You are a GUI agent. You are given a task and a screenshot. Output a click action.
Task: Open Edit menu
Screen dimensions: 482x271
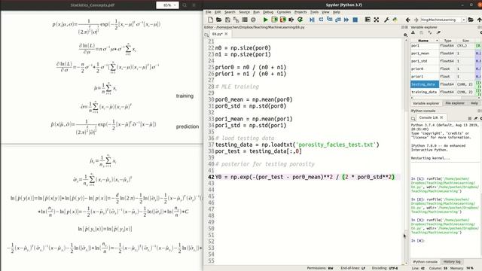(x=218, y=12)
